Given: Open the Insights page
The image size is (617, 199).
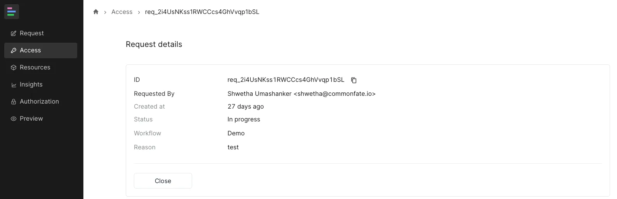Looking at the screenshot, I should point(31,85).
